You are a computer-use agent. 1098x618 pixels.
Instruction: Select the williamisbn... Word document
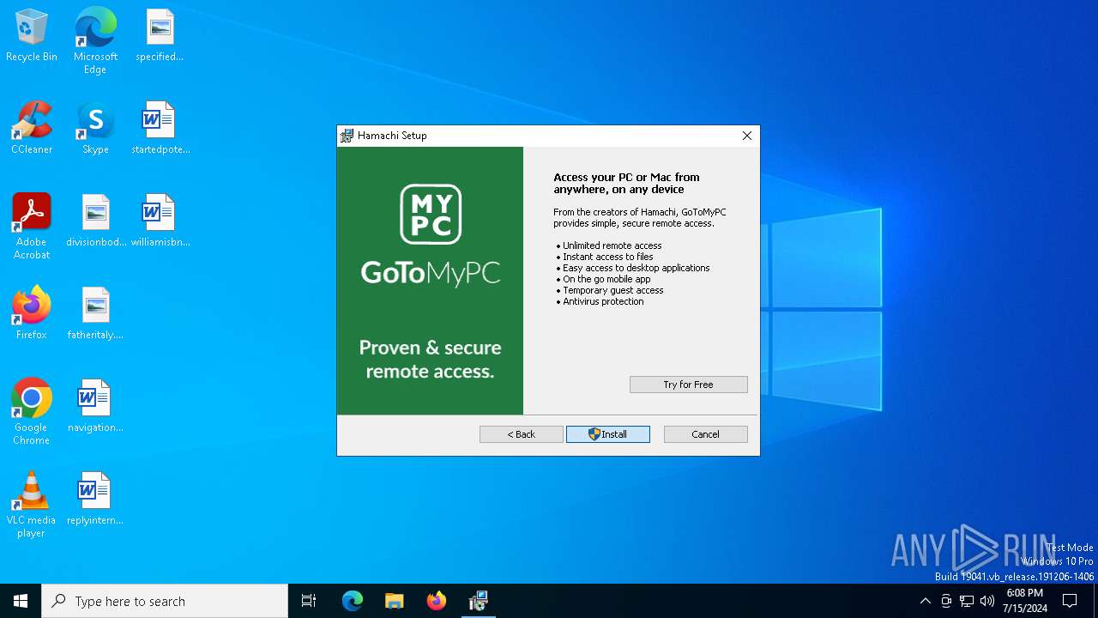point(160,221)
